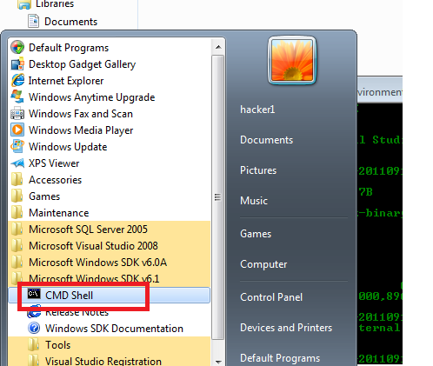This screenshot has width=433, height=366.
Task: Open the Windows Update icon
Action: (17, 146)
